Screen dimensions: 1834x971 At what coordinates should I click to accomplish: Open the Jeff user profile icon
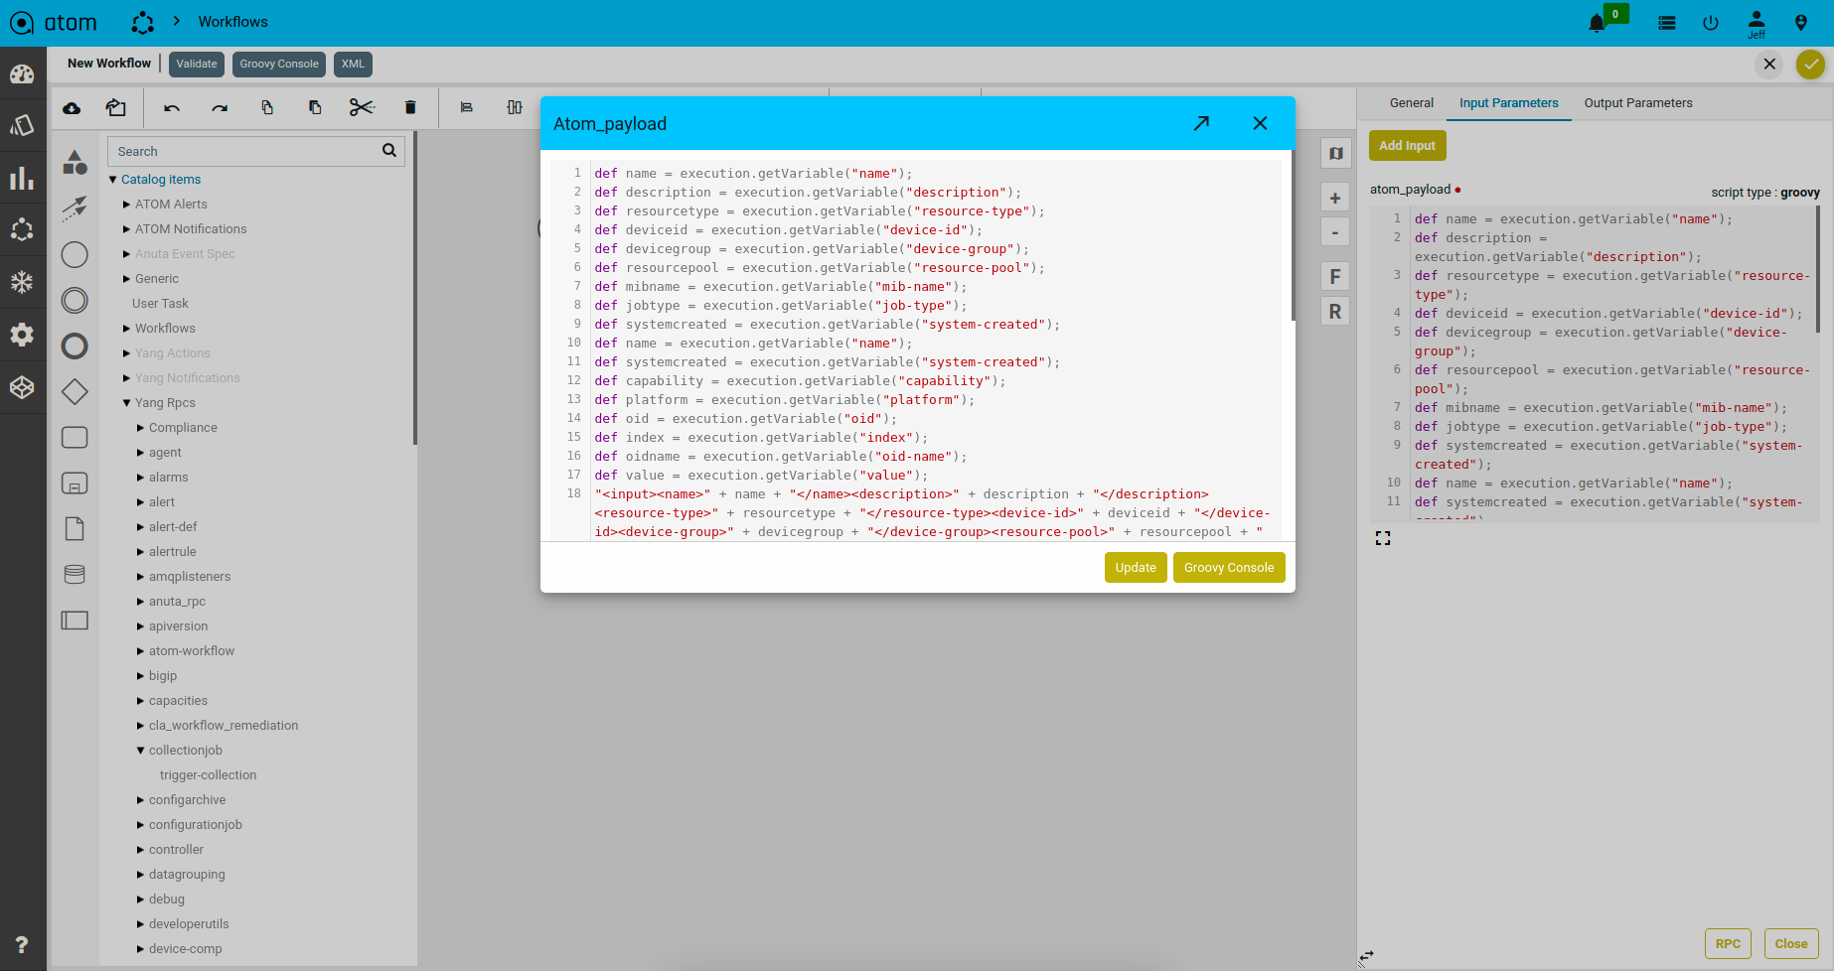click(x=1757, y=24)
